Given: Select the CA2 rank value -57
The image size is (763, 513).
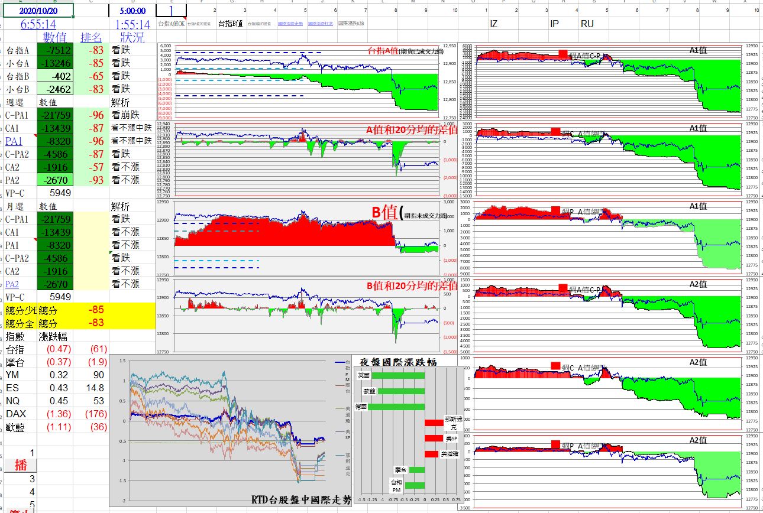Looking at the screenshot, I should tap(91, 167).
